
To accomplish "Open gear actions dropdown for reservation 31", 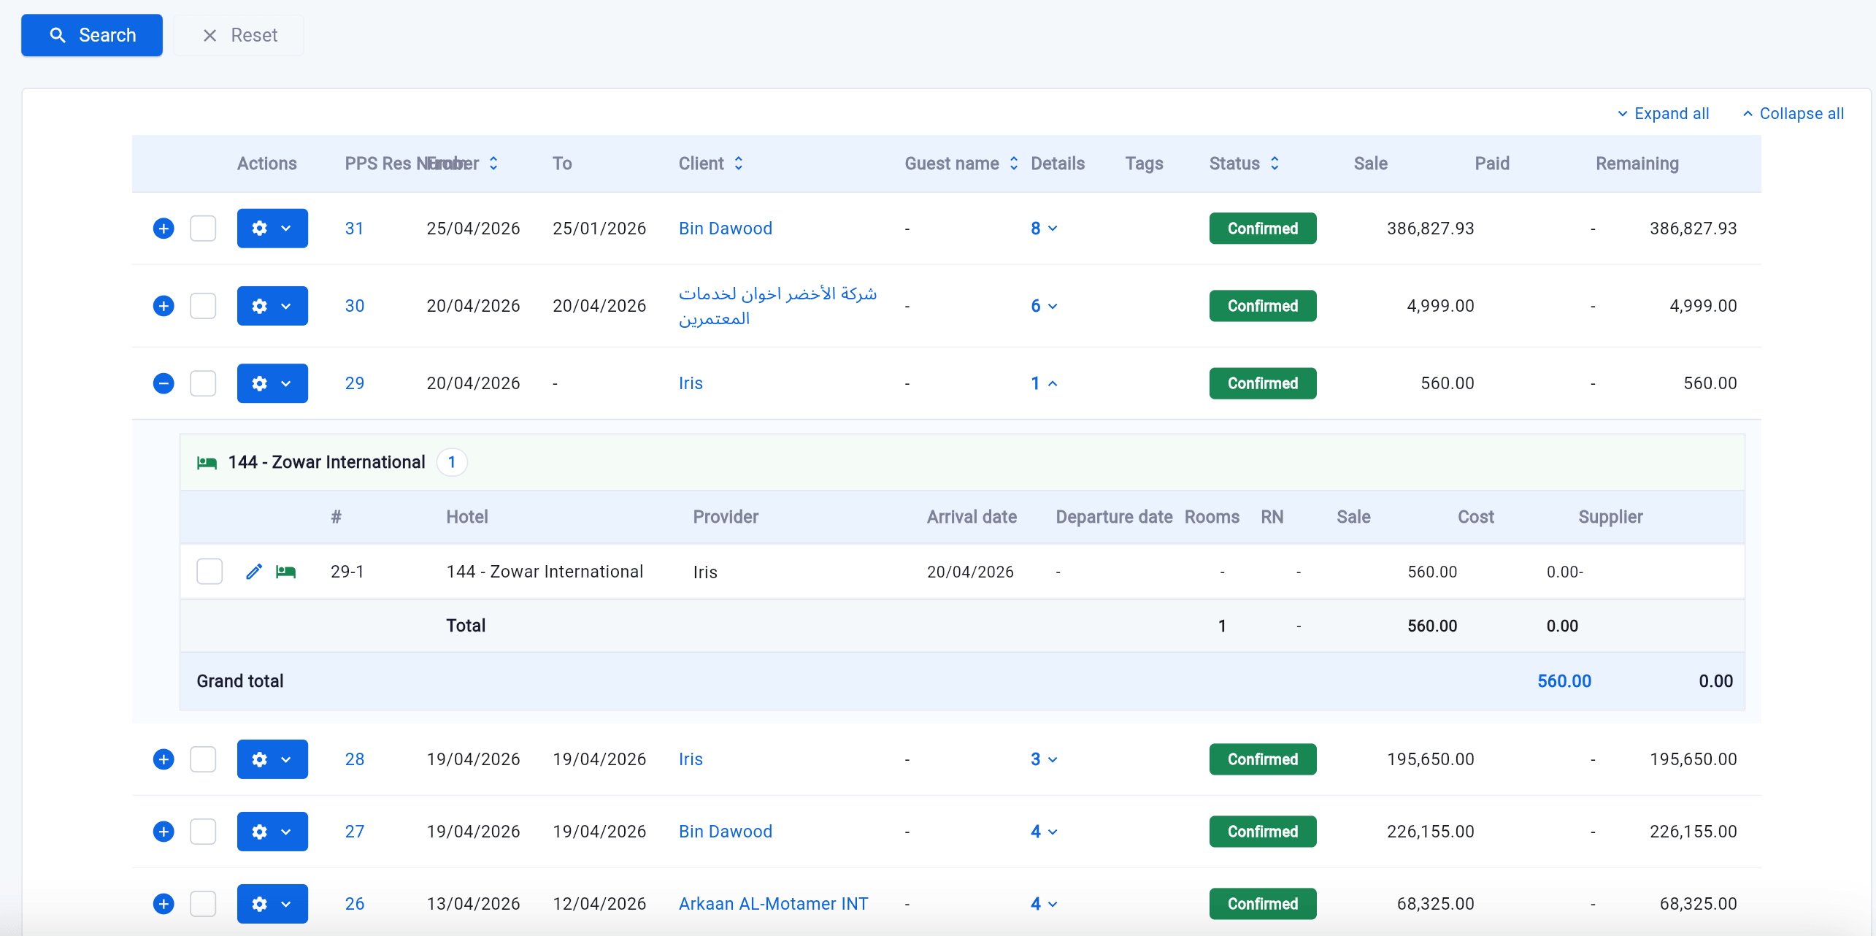I will coord(272,229).
